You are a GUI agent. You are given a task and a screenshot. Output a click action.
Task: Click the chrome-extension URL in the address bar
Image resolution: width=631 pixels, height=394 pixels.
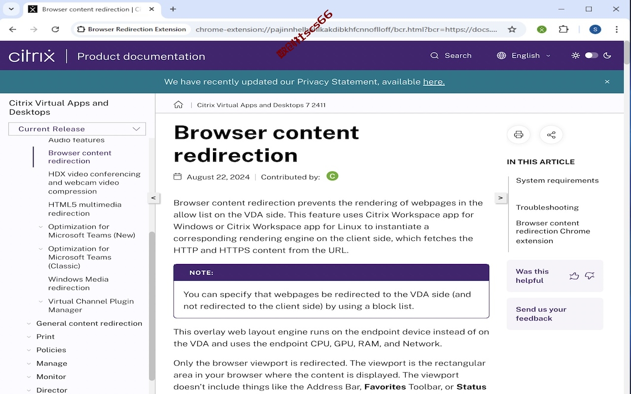tap(346, 29)
